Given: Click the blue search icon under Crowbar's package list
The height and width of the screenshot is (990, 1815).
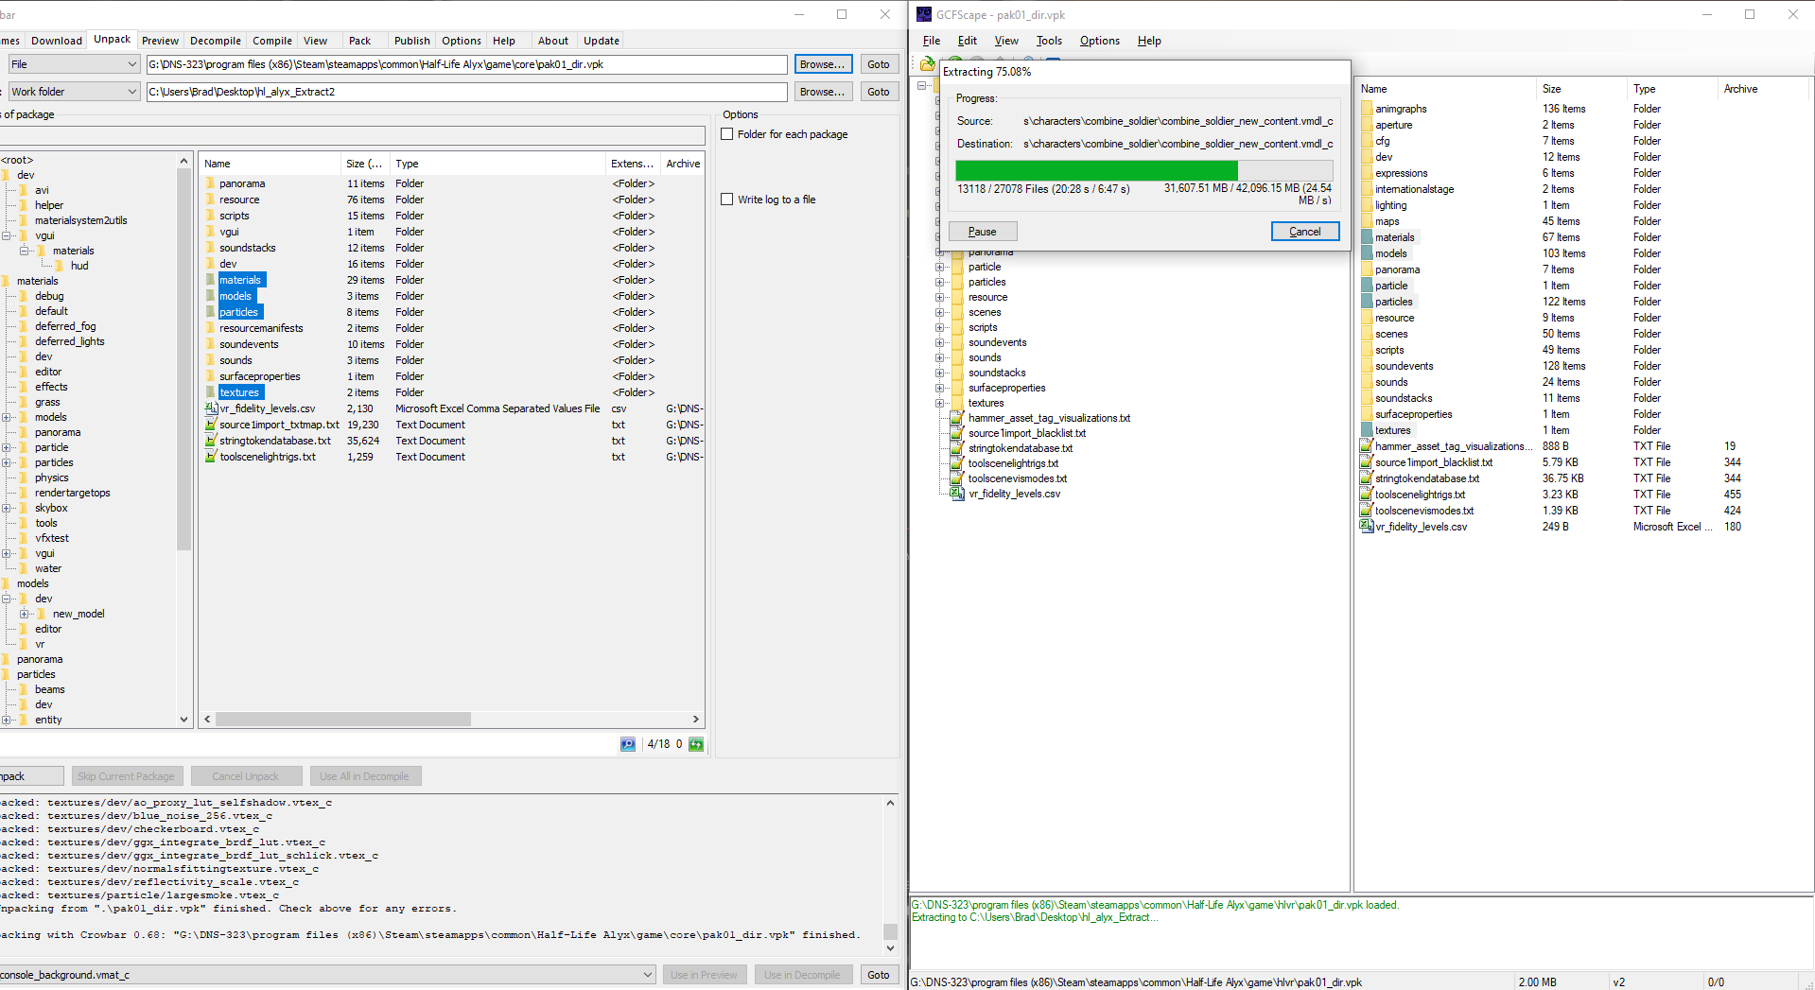Looking at the screenshot, I should coord(628,744).
